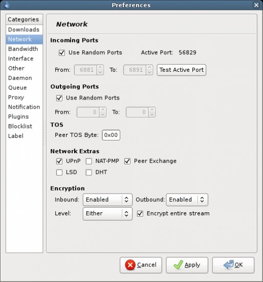Click the Deluge water drop title icon
Viewport: 263px width, 282px height.
click(x=7, y=5)
